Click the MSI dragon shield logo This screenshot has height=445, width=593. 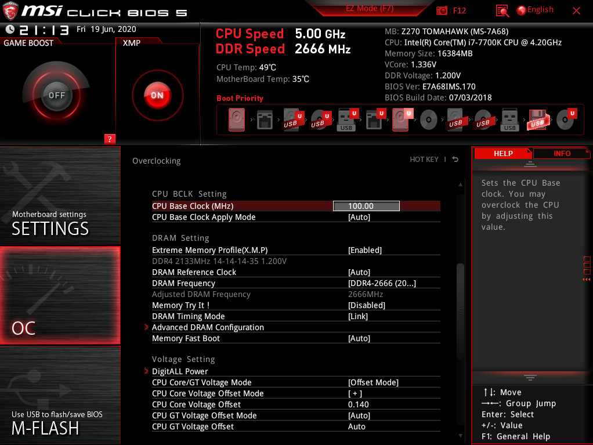pos(10,10)
